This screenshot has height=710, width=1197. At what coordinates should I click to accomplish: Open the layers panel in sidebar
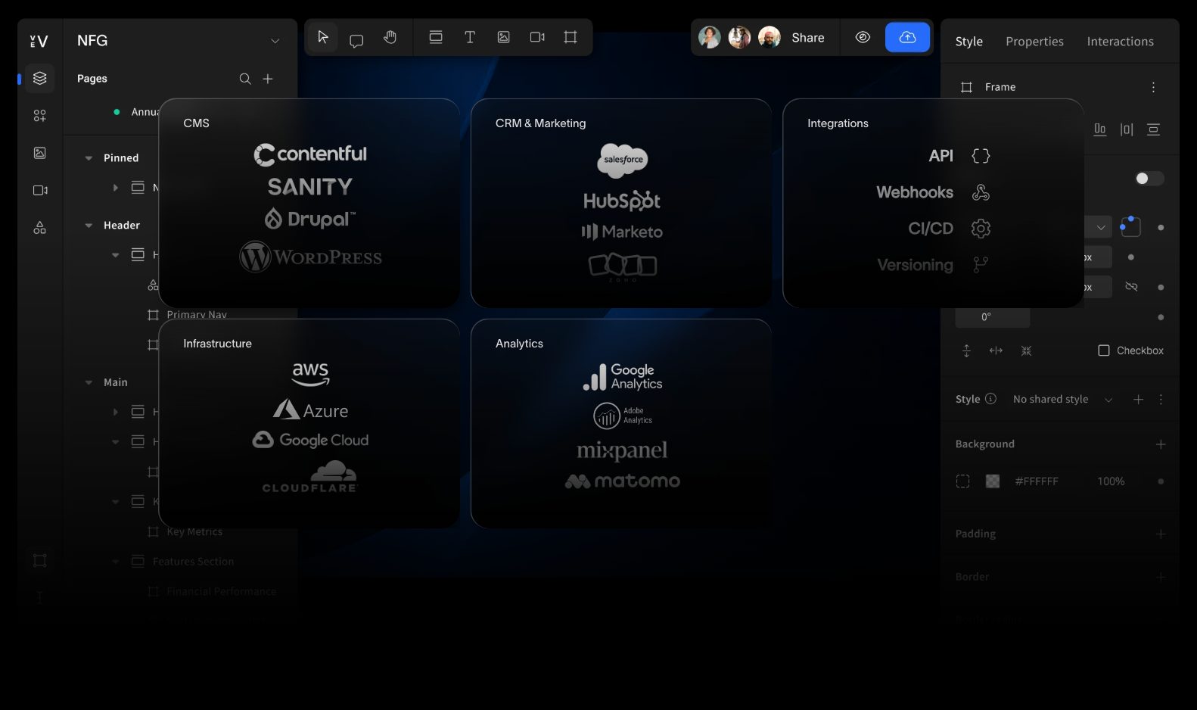point(40,78)
